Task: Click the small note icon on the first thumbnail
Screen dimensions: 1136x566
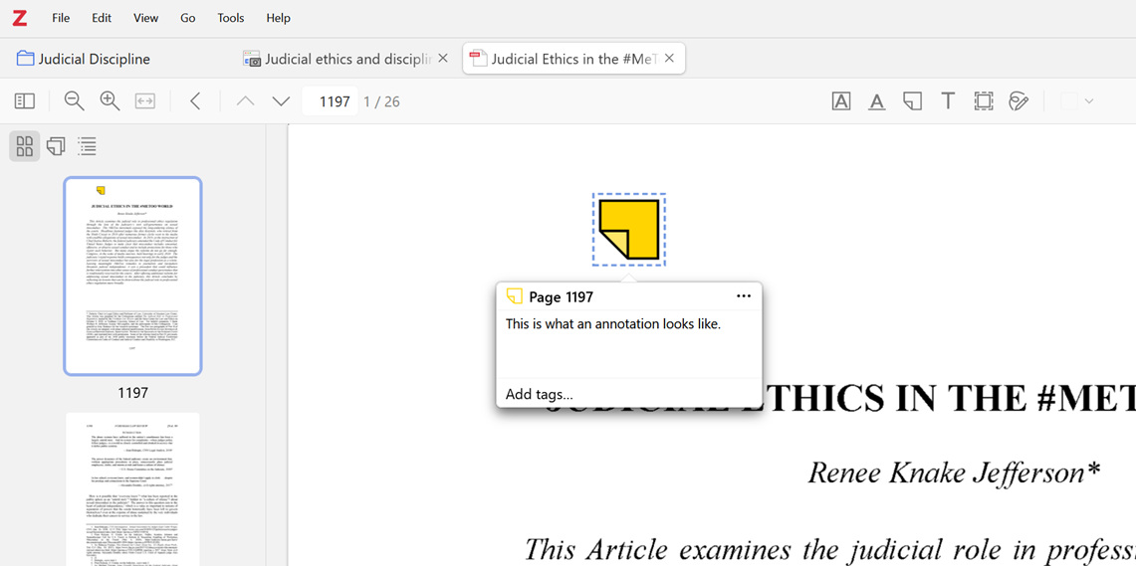Action: point(101,190)
